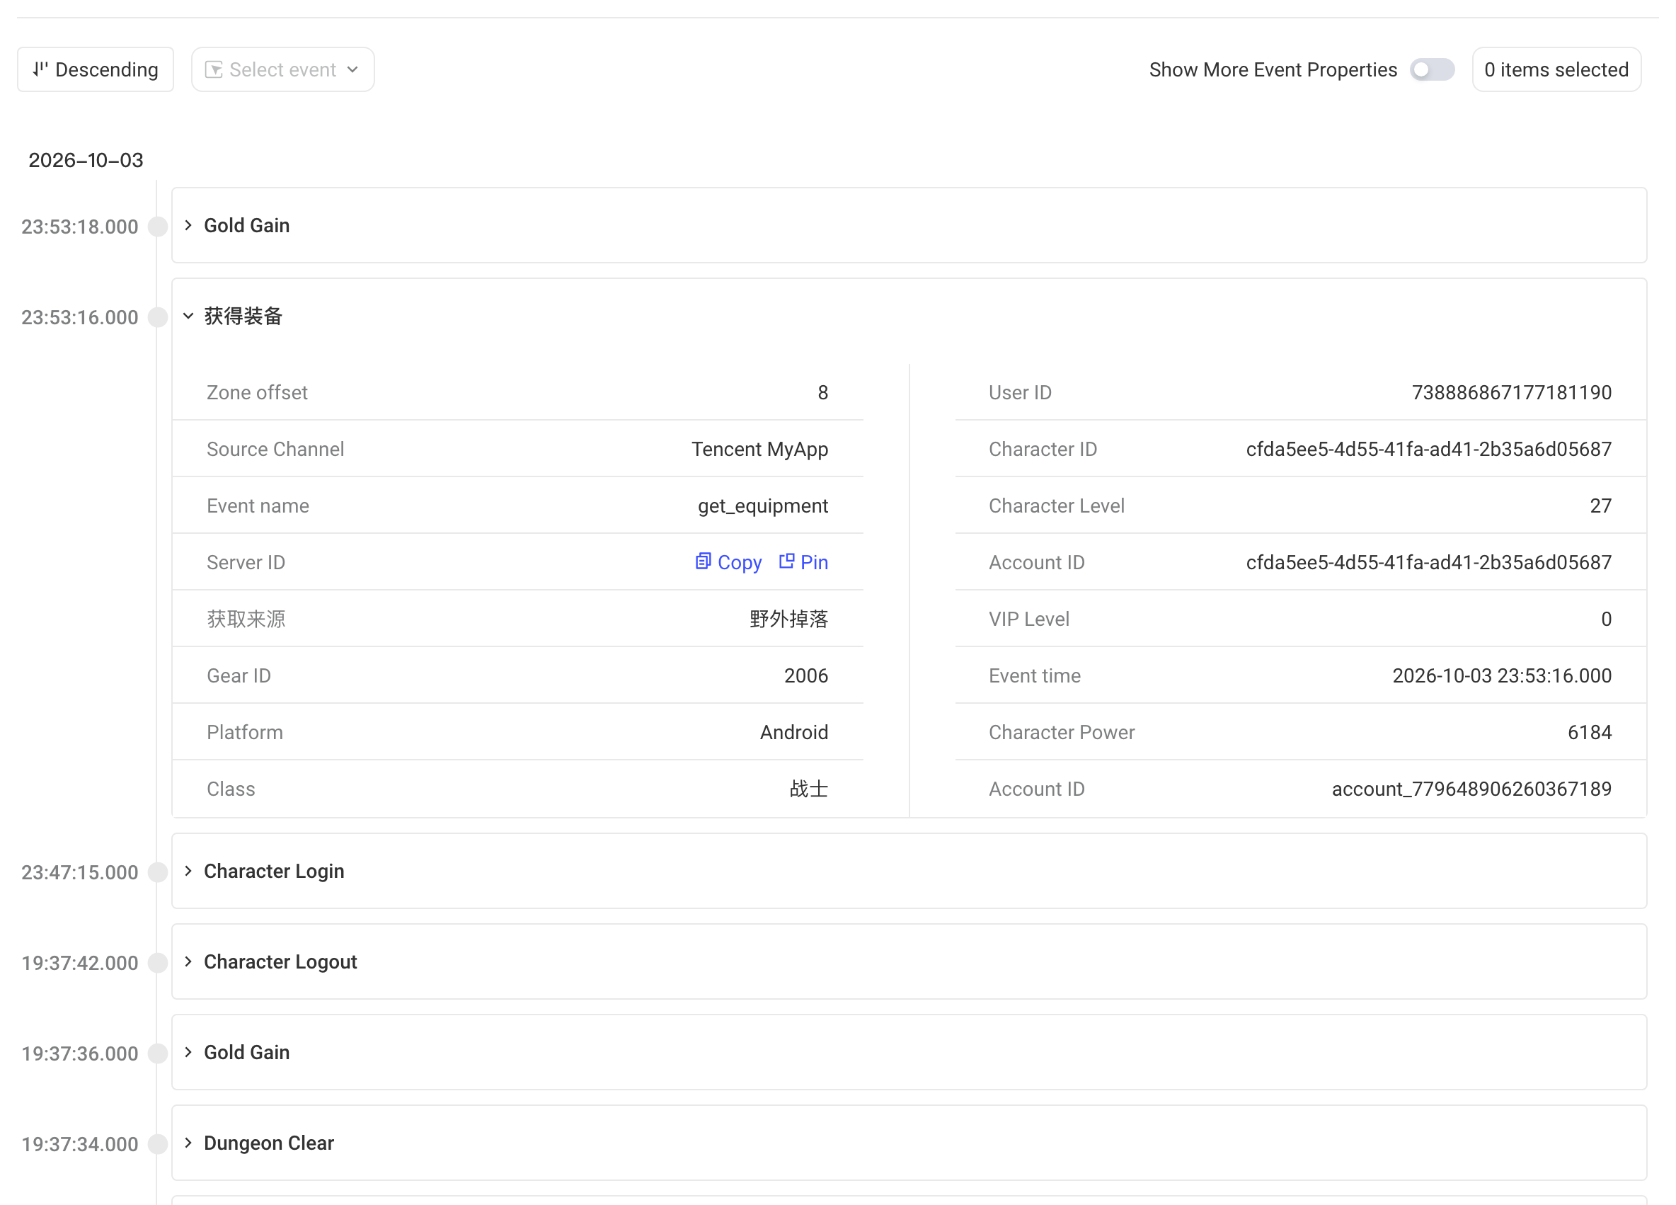Viewport: 1676px width, 1205px height.
Task: Click the 2026-10-03 date header
Action: (x=86, y=161)
